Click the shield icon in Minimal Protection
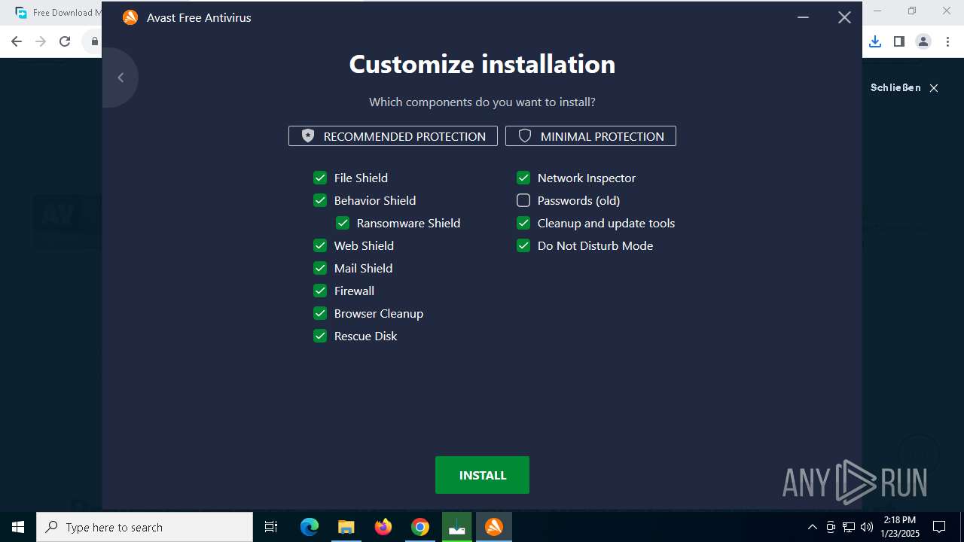The height and width of the screenshot is (542, 964). point(525,135)
